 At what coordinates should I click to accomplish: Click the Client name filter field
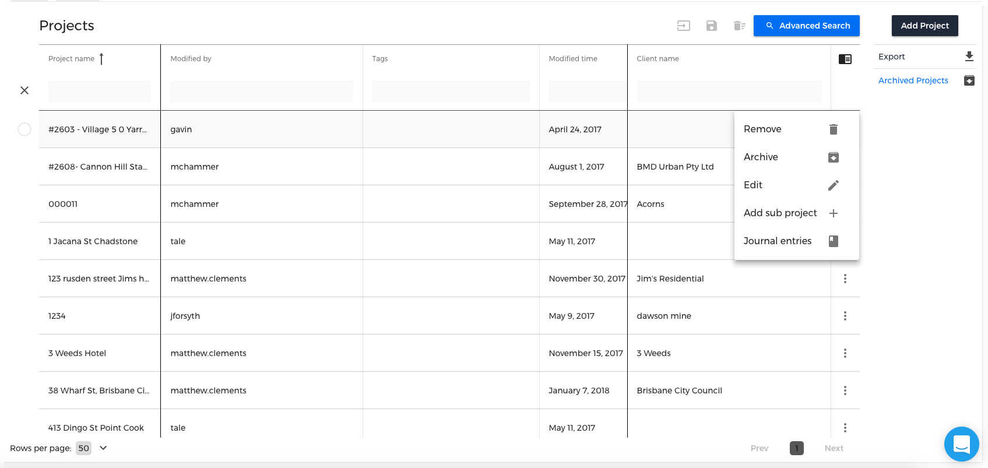(x=729, y=92)
